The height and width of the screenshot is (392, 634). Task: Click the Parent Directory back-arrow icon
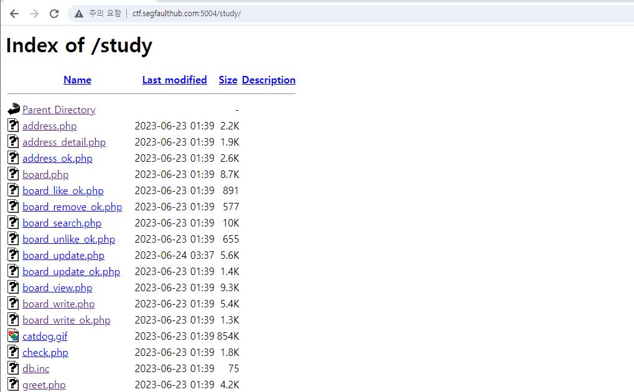click(13, 109)
